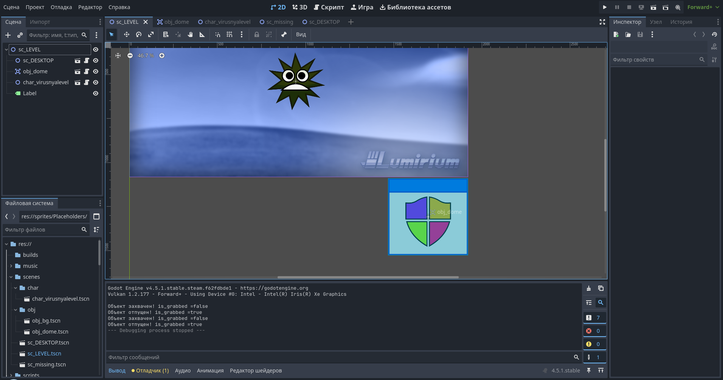Viewport: 723px width, 380px height.
Task: Open the Отладка menu
Action: click(61, 7)
